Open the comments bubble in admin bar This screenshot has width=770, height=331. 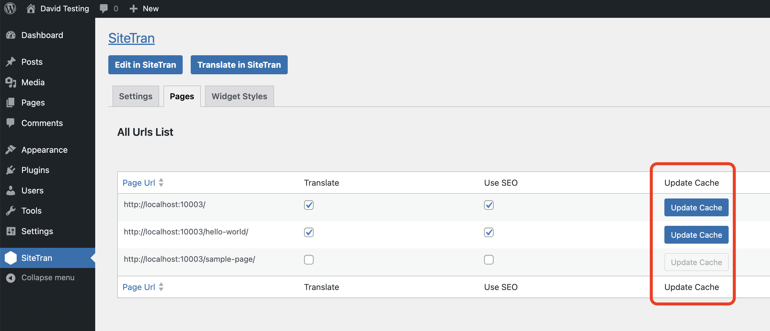pos(104,9)
